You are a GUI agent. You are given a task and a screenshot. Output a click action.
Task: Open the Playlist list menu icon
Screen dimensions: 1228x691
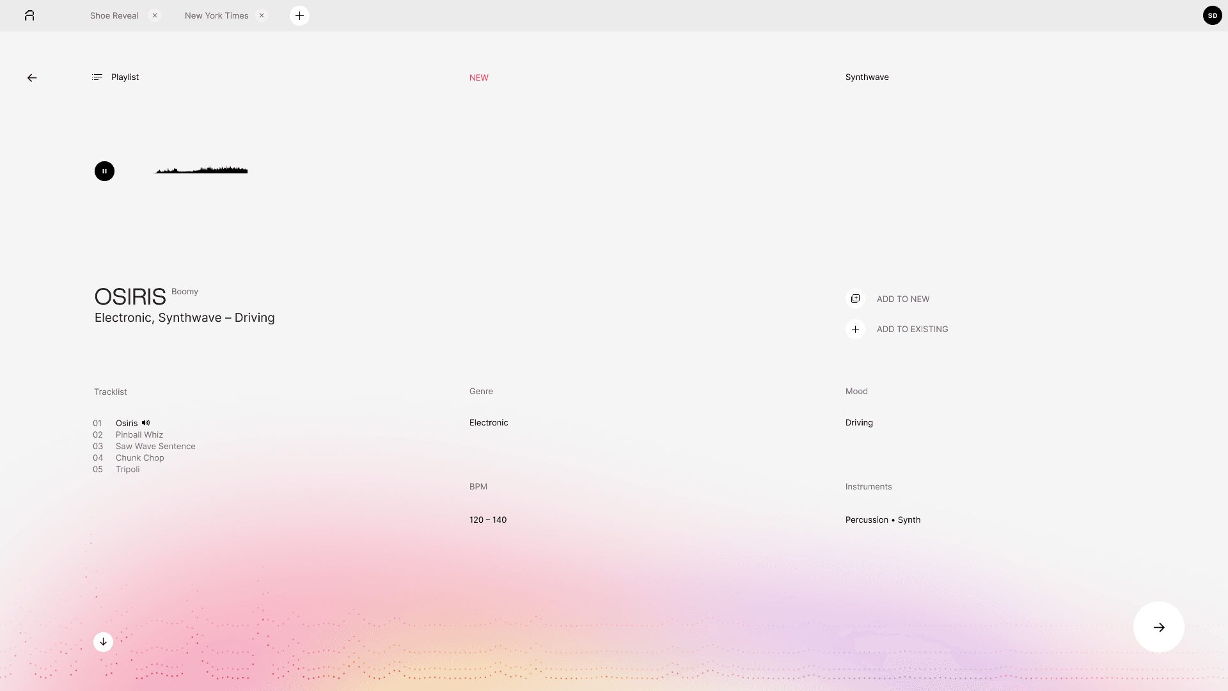(97, 77)
